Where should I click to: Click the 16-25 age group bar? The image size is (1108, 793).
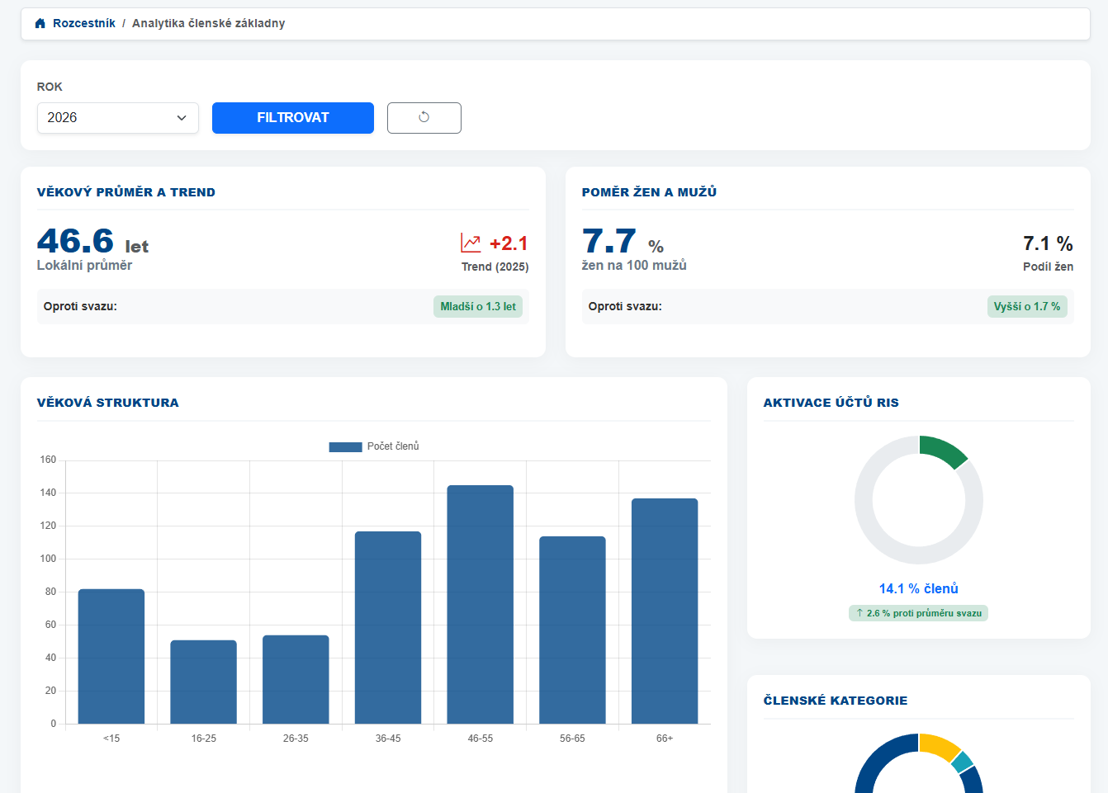pos(203,682)
